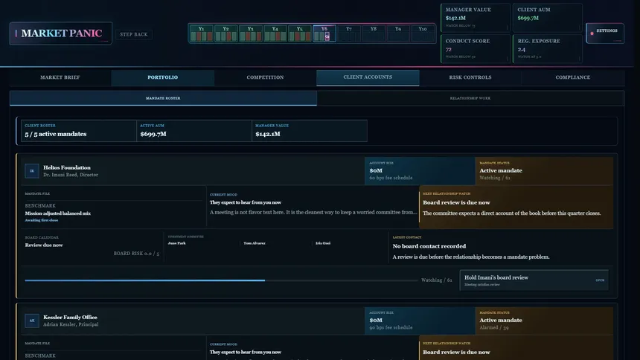Viewport: 640px width, 360px height.
Task: Click the Kessler Family Office client name
Action: pyautogui.click(x=70, y=318)
